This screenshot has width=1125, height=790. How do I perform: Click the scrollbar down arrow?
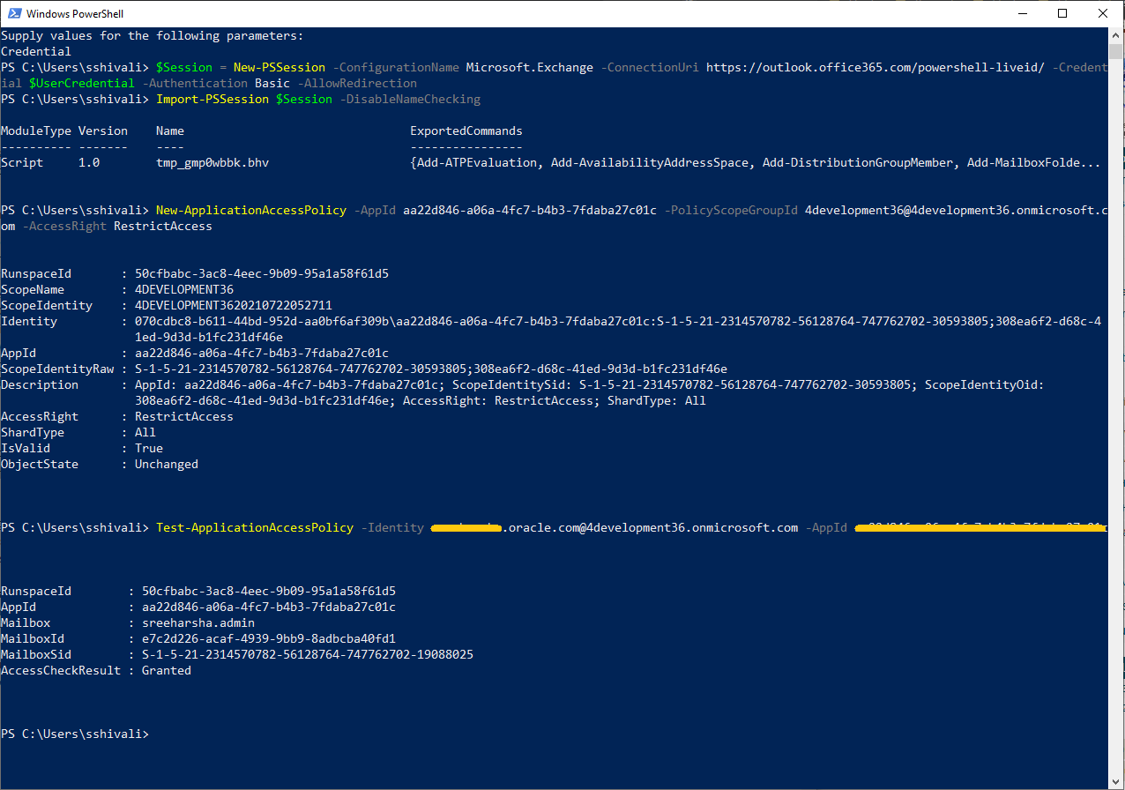pyautogui.click(x=1116, y=782)
